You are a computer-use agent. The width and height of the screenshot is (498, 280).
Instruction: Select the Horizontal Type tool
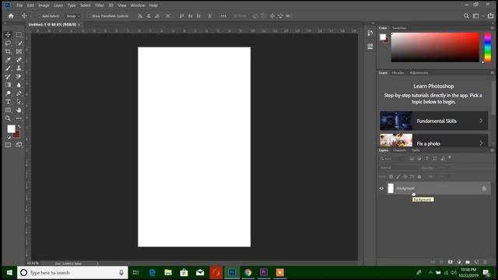[8, 102]
